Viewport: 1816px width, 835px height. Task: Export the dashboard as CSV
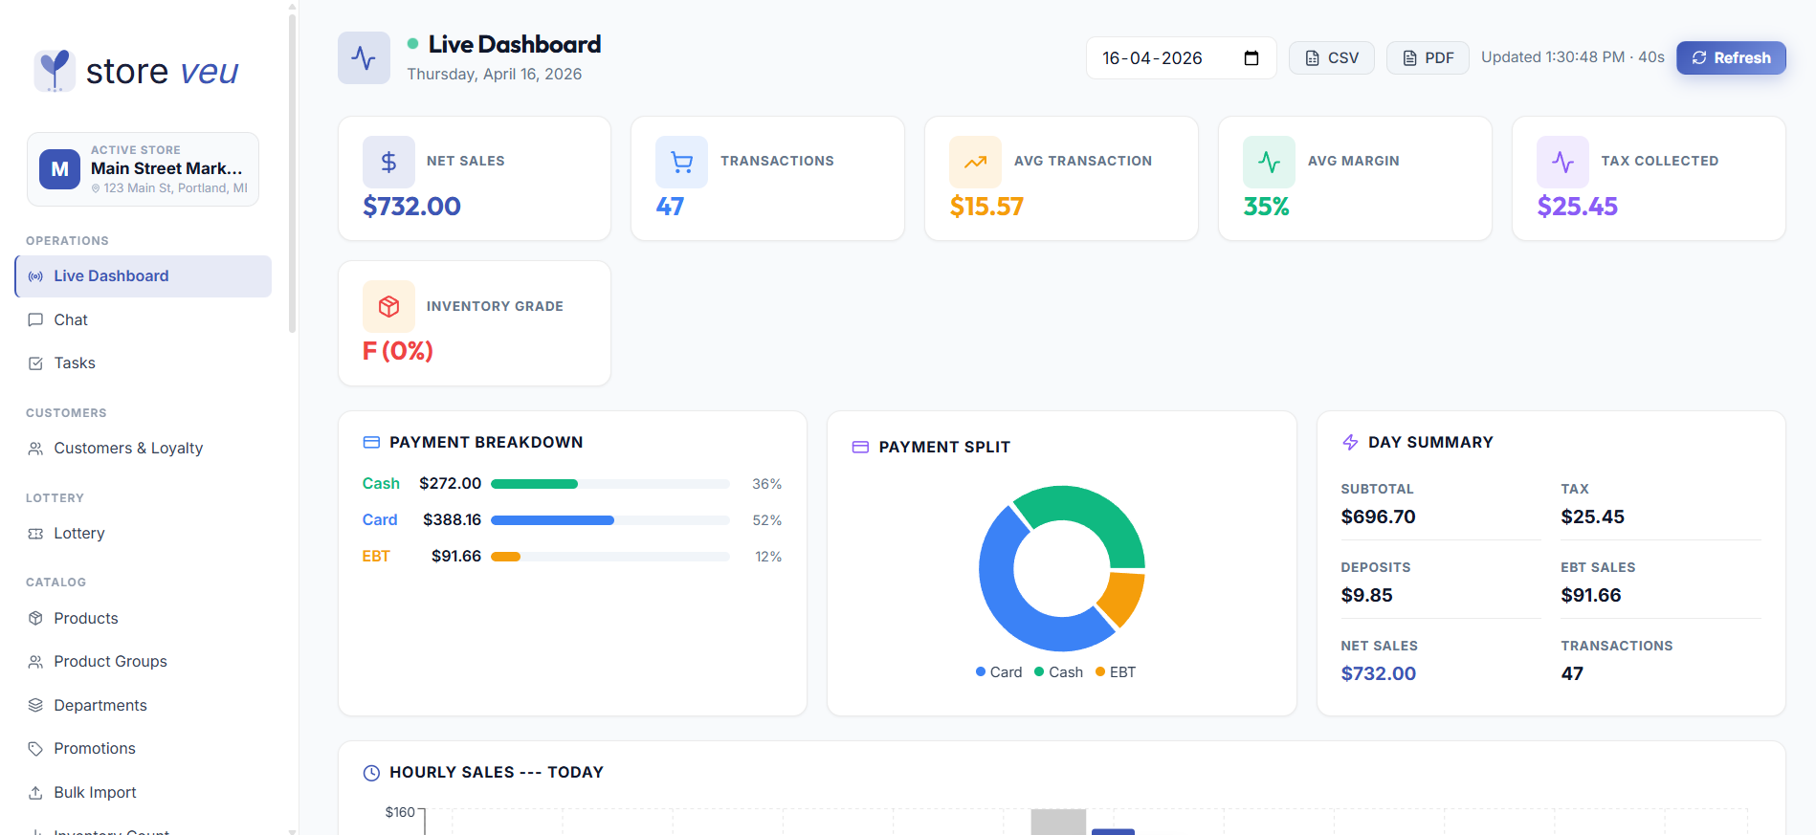(1332, 58)
